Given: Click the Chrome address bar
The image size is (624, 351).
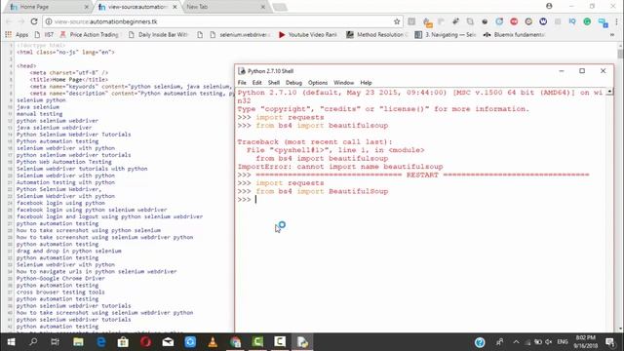Looking at the screenshot, I should (x=223, y=21).
